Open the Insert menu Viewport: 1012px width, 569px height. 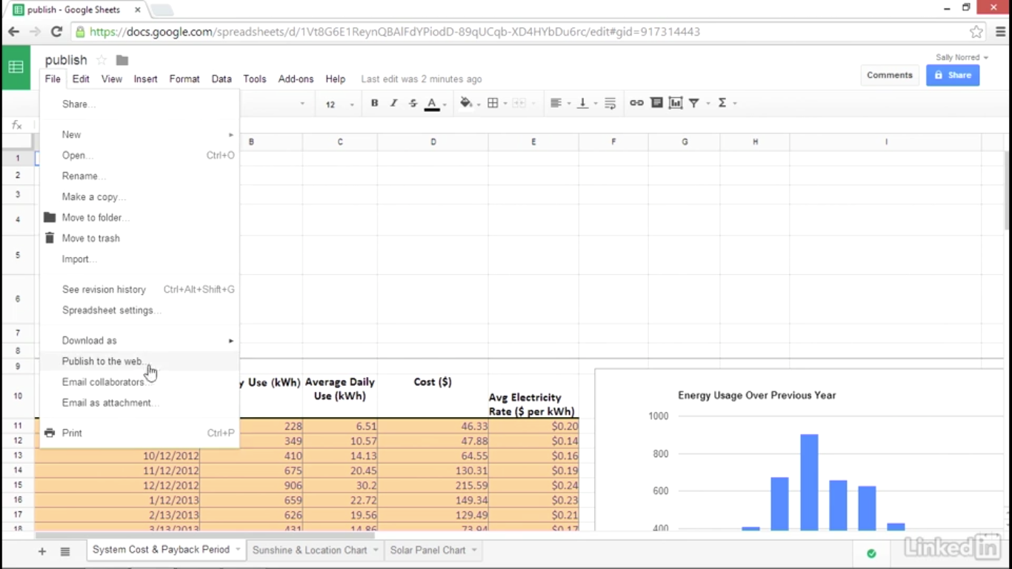coord(145,79)
